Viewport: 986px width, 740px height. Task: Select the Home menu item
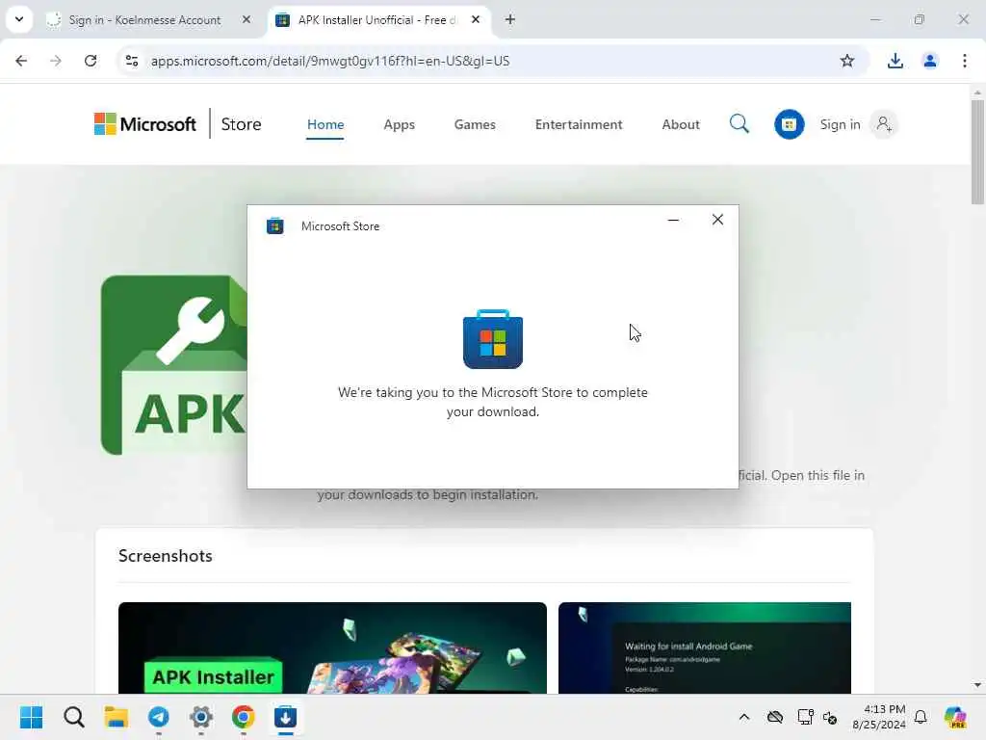coord(325,124)
